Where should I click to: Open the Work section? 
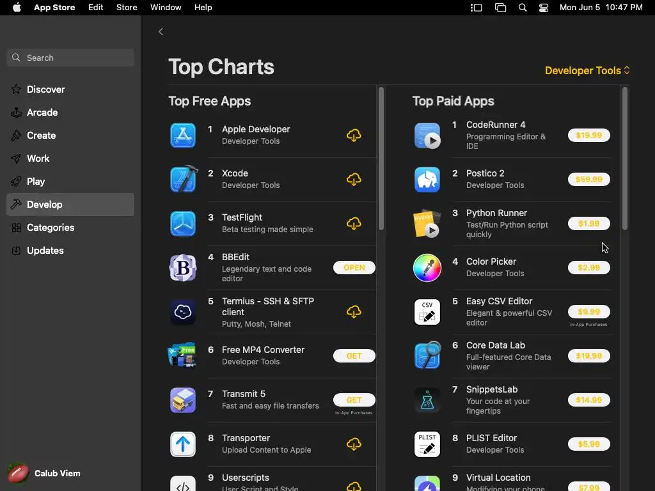[70, 159]
